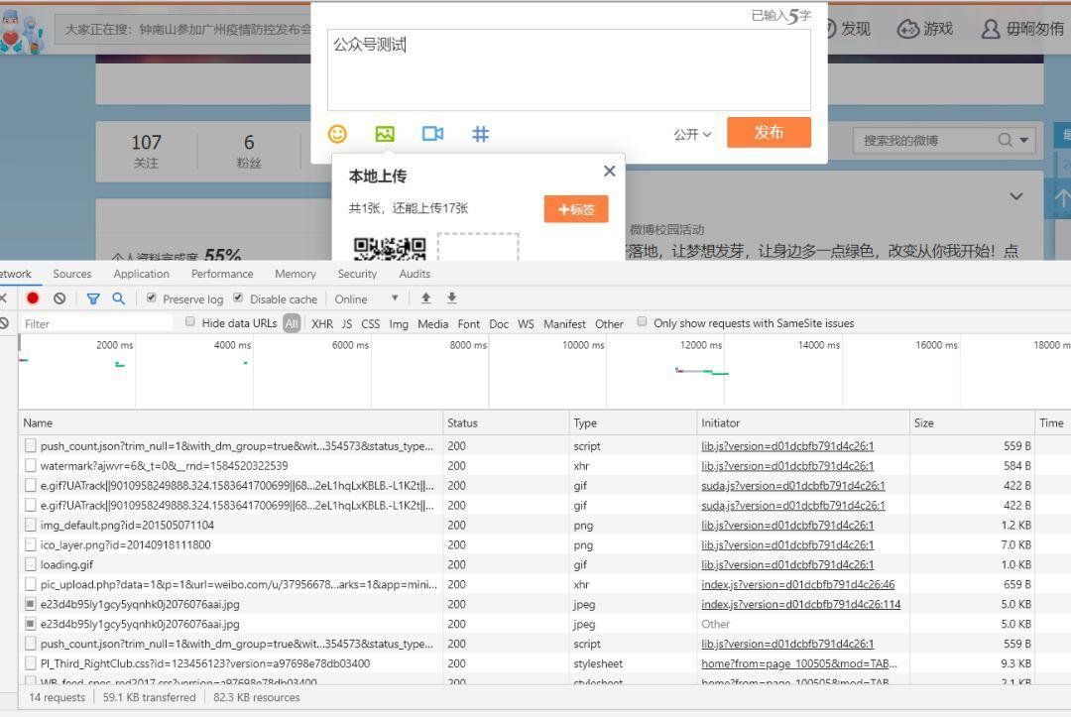Screen dimensions: 1071x717
Task: Select the img_default.png request row
Action: pos(545,526)
